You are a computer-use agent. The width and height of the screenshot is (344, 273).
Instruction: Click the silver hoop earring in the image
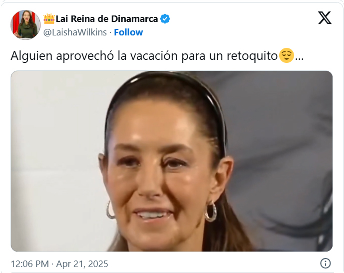[x=211, y=212]
